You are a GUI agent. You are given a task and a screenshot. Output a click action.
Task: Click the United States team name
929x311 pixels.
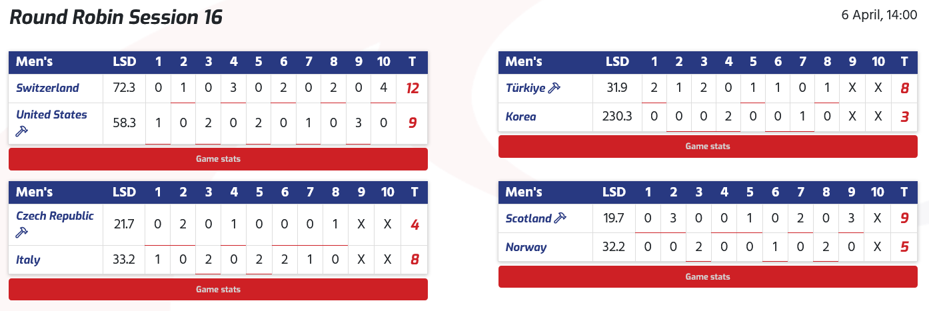point(51,115)
